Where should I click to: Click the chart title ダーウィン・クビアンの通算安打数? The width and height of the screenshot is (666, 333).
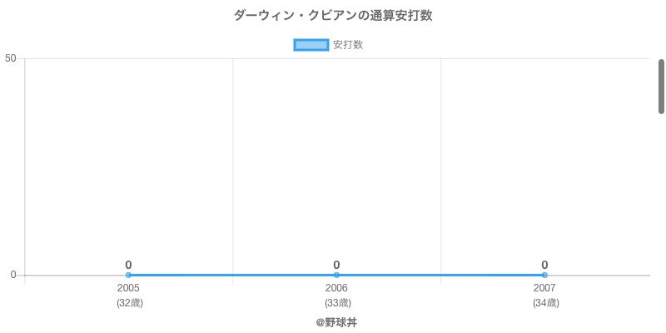[x=333, y=16]
